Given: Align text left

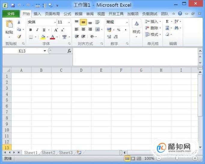Looking at the screenshot, I should tap(77, 29).
